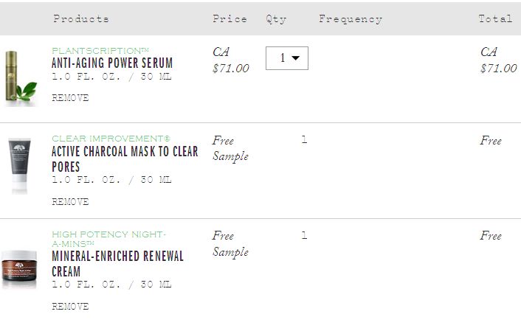The width and height of the screenshot is (521, 331).
Task: Remove the Anti-Aging Power Serum from cart
Action: (70, 97)
